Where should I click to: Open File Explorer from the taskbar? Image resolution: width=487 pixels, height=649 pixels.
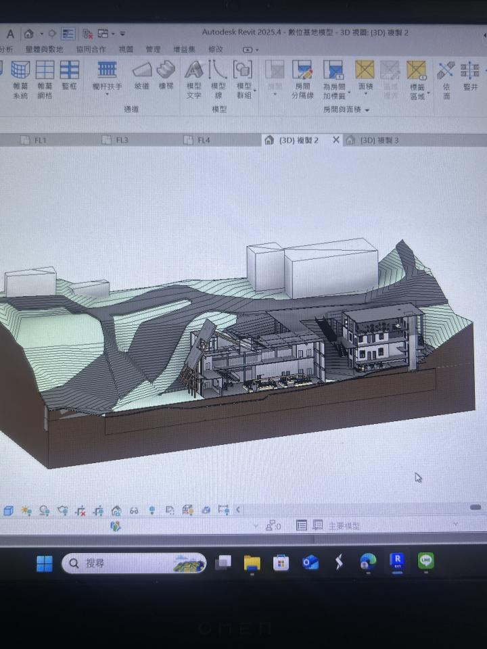coord(252,563)
